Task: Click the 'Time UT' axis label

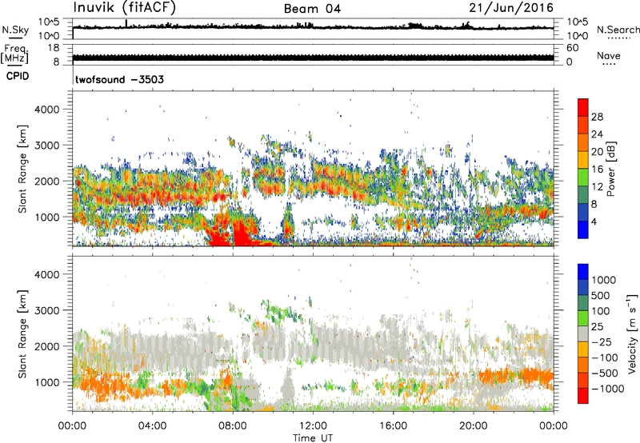Action: (x=313, y=438)
